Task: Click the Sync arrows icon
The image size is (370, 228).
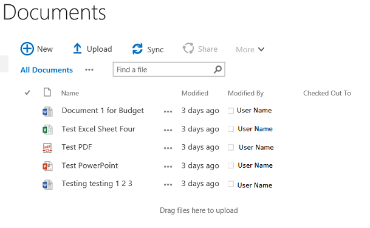Action: tap(137, 49)
